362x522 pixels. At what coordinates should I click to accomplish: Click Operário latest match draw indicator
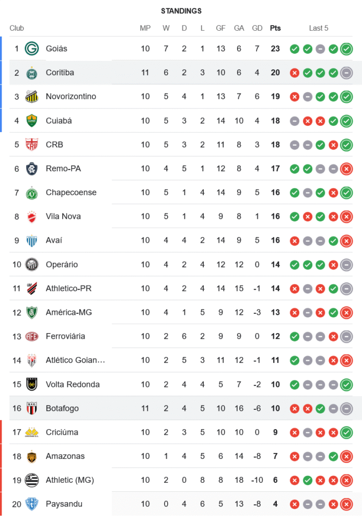(x=346, y=265)
